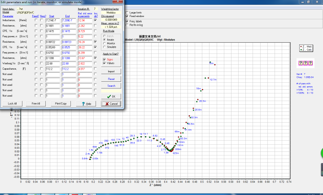
Task: Click the Lock All button
Action: pyautogui.click(x=12, y=104)
